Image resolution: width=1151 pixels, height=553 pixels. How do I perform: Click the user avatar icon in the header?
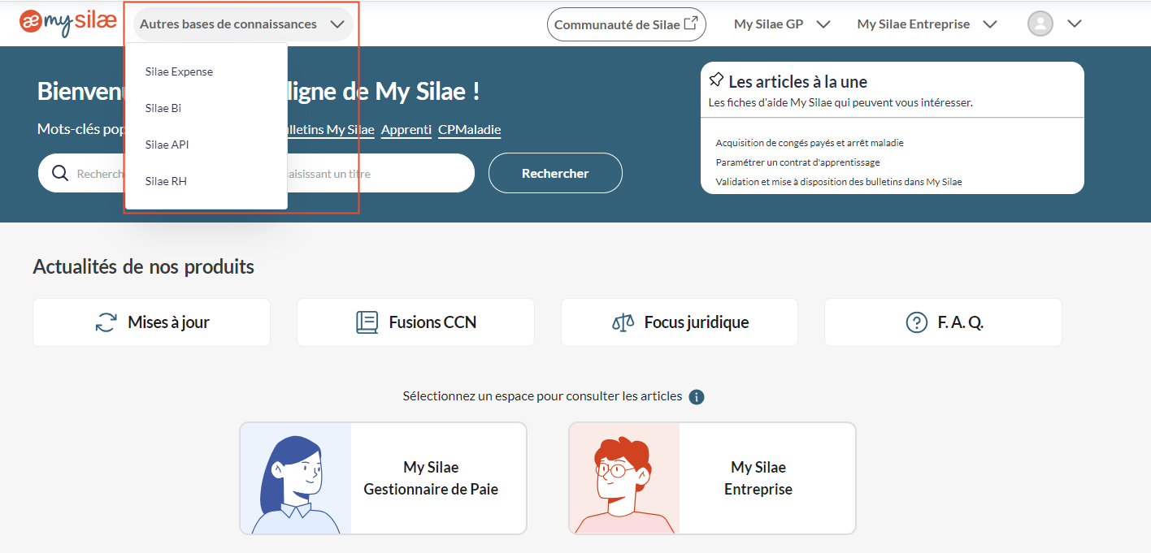1040,23
